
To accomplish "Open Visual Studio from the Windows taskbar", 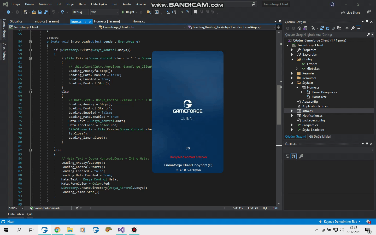I will (121, 230).
